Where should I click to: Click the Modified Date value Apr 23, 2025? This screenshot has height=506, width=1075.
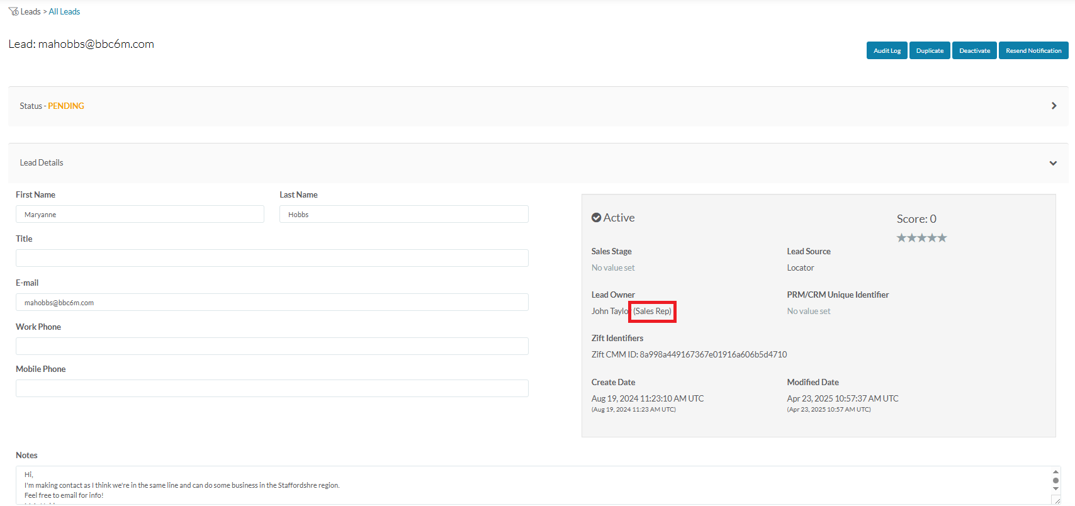[x=843, y=398]
